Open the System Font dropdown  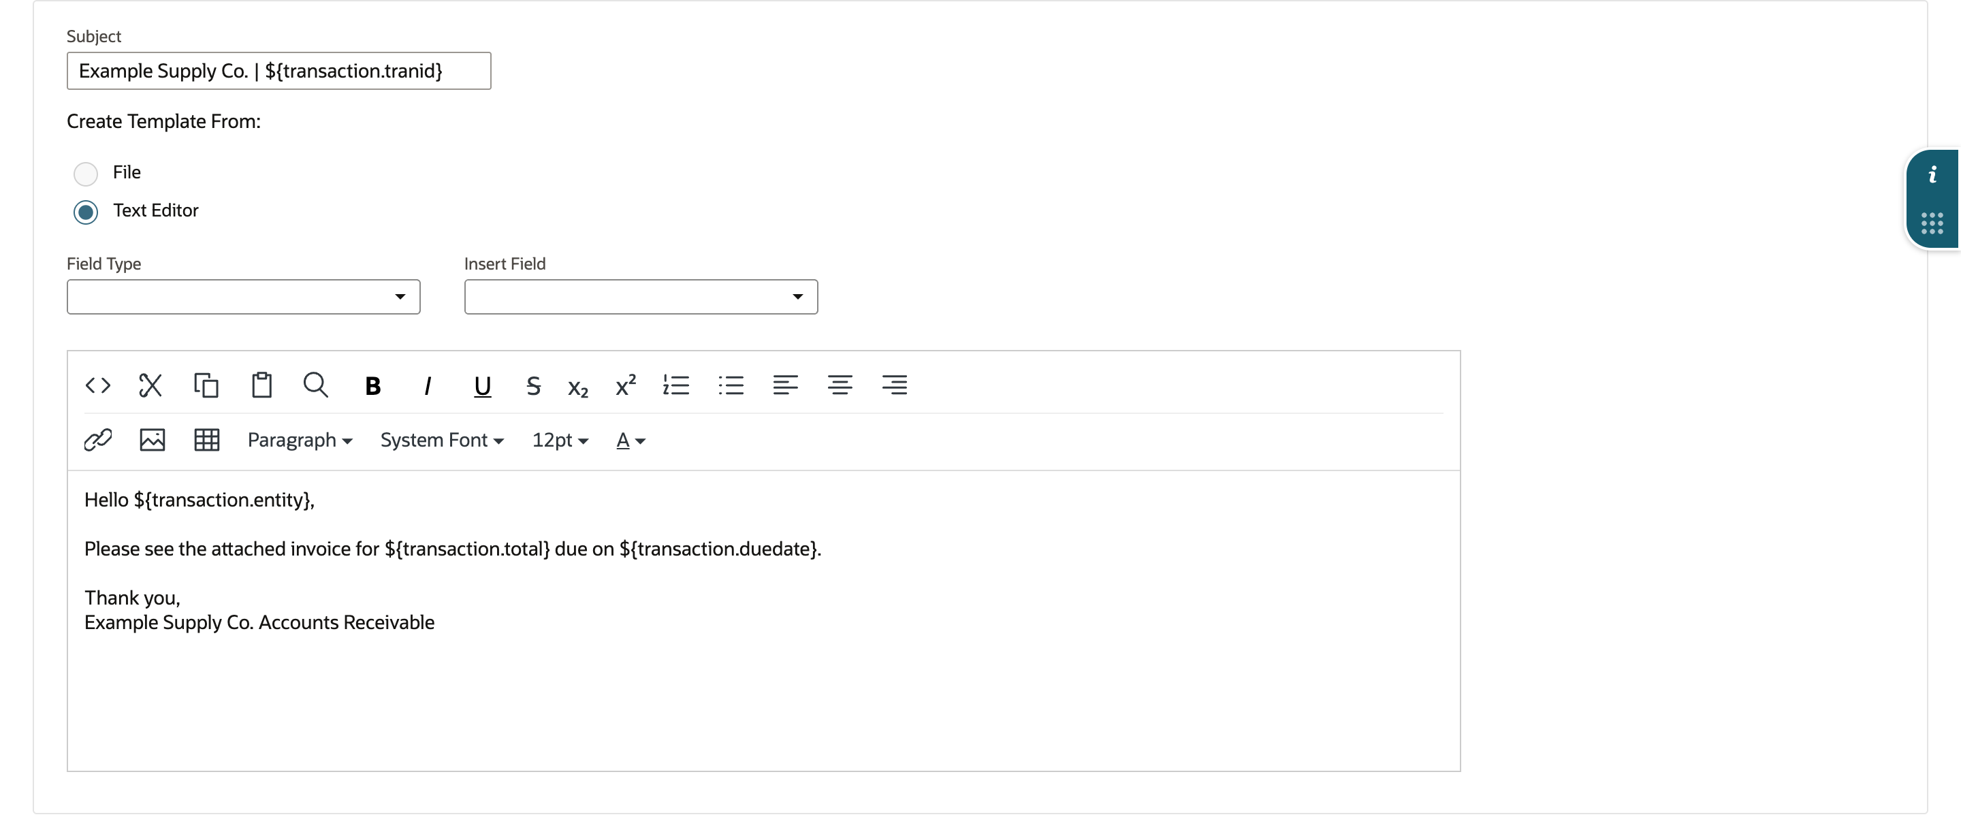(443, 440)
